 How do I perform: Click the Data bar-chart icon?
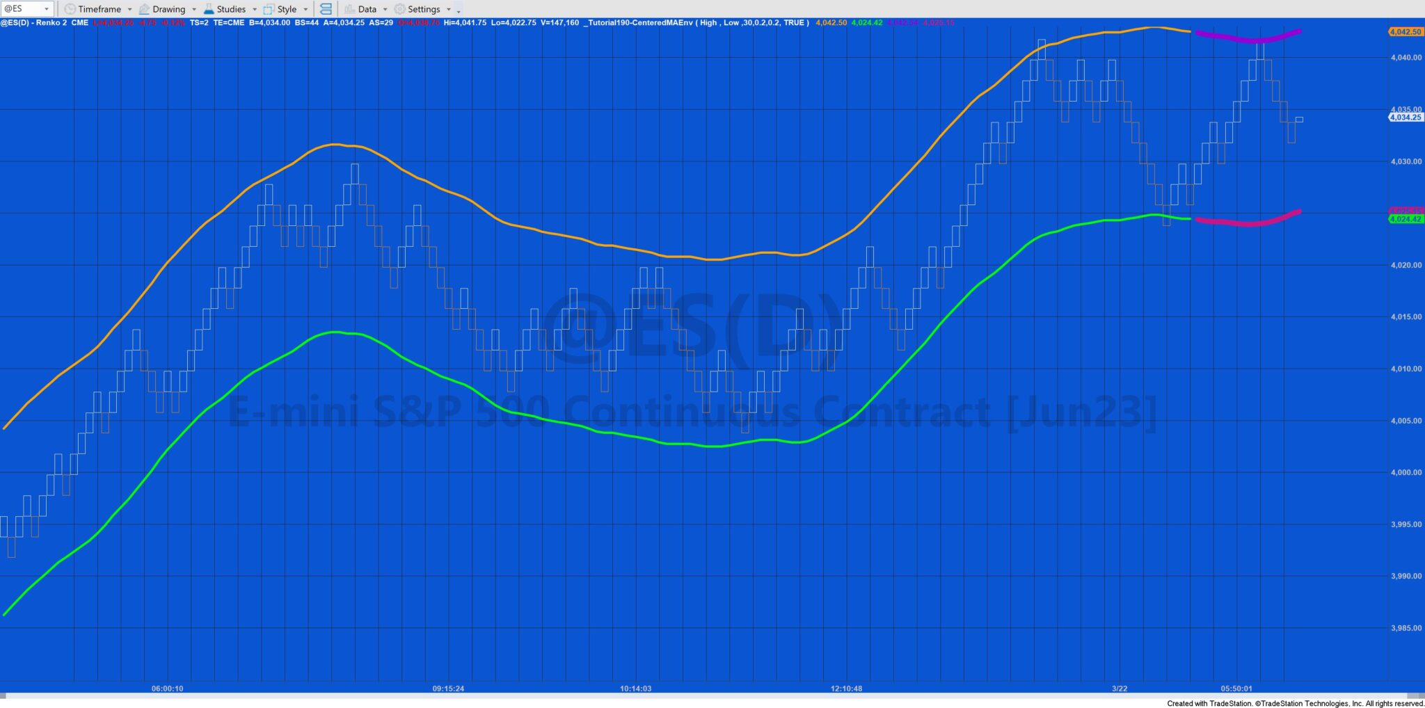(349, 8)
